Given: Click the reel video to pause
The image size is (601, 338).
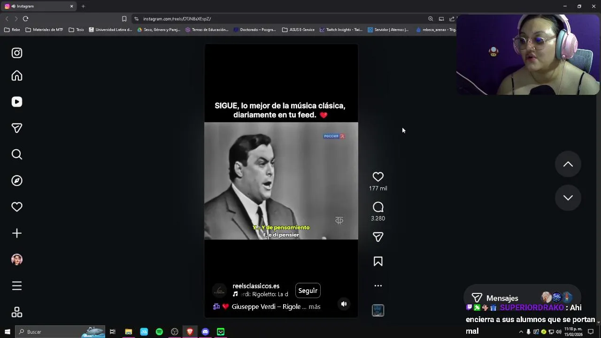Looking at the screenshot, I should tap(281, 181).
